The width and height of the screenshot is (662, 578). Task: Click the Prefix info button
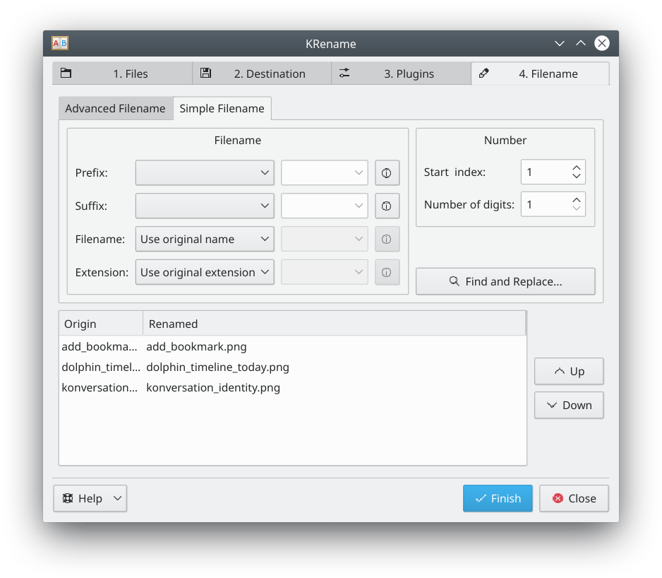tap(387, 172)
